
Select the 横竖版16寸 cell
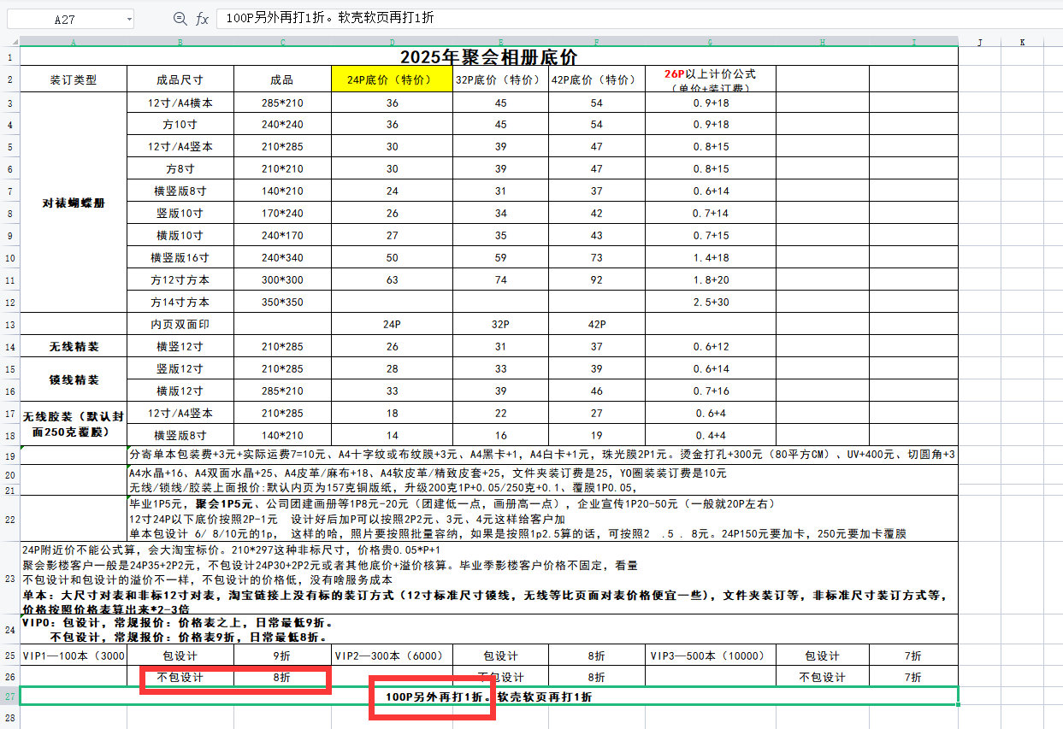180,257
